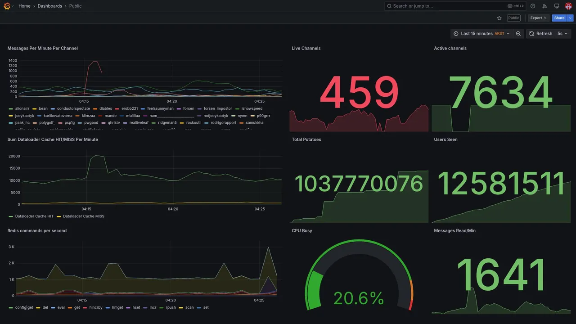
Task: Toggle the monitor view mode icon
Action: pos(557,6)
